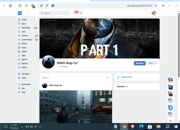Open browser three-dot menu

[4, 6]
